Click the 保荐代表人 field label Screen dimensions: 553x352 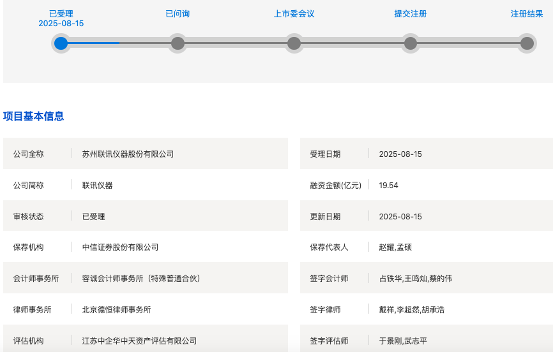tap(329, 247)
